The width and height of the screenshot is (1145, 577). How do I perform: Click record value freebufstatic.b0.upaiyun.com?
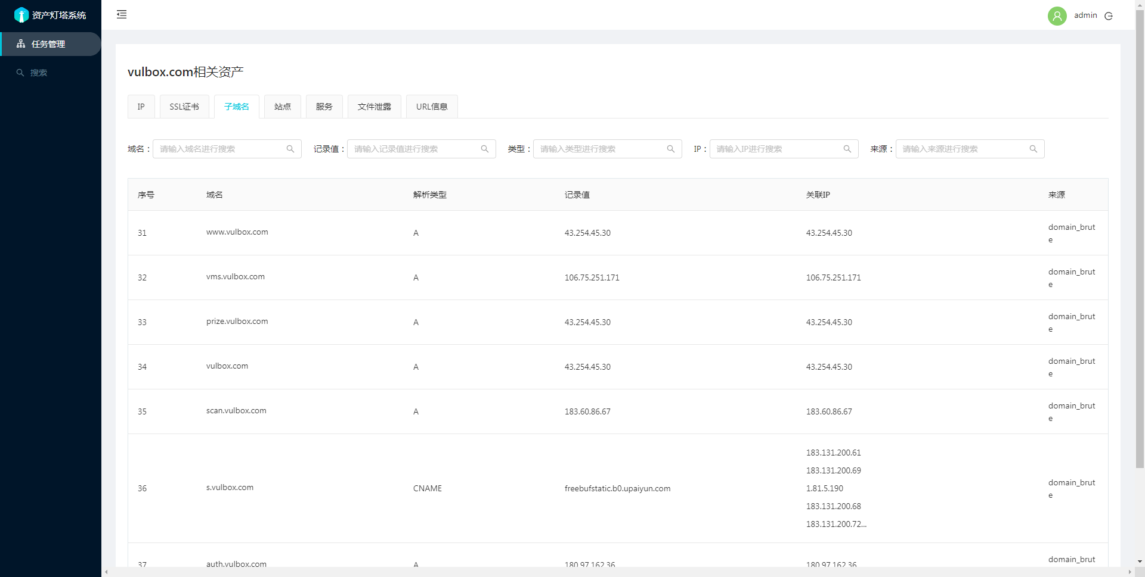click(618, 488)
